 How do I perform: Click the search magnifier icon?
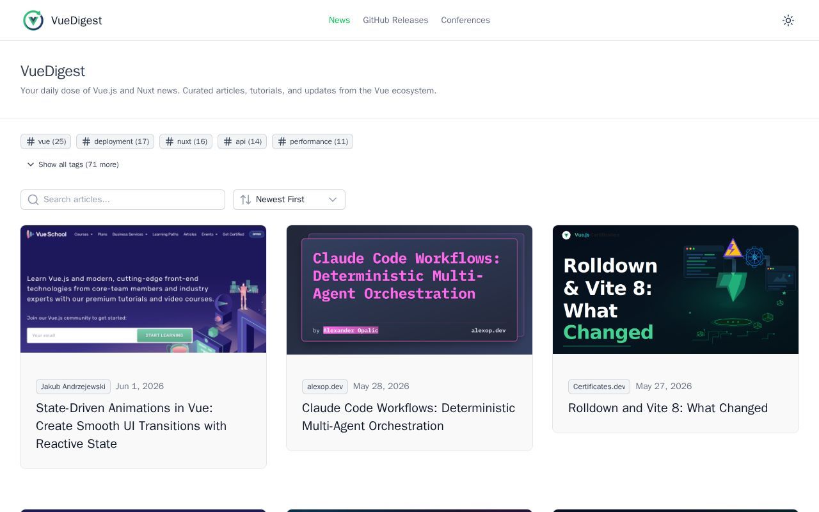(33, 200)
